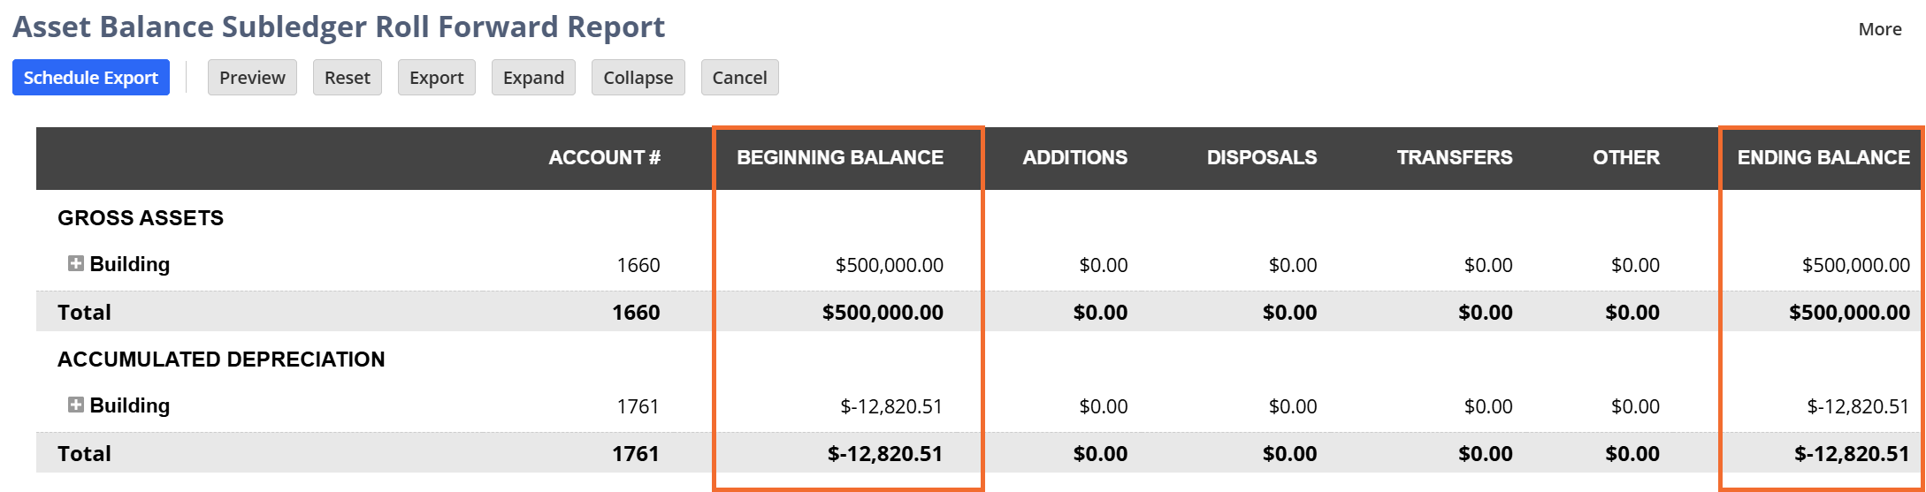Click the $500,000.00 Building beginning balance

pos(890,265)
